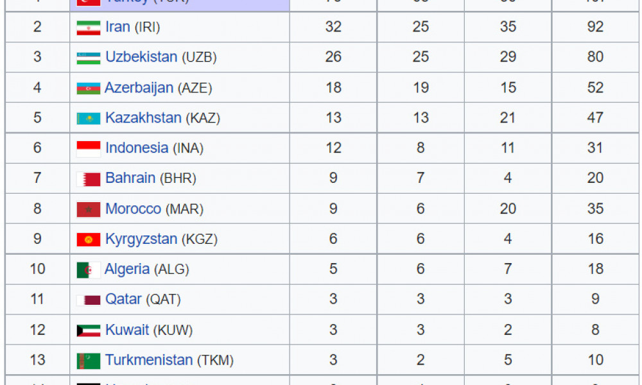
Task: Open the Morocco link
Action: tap(133, 209)
